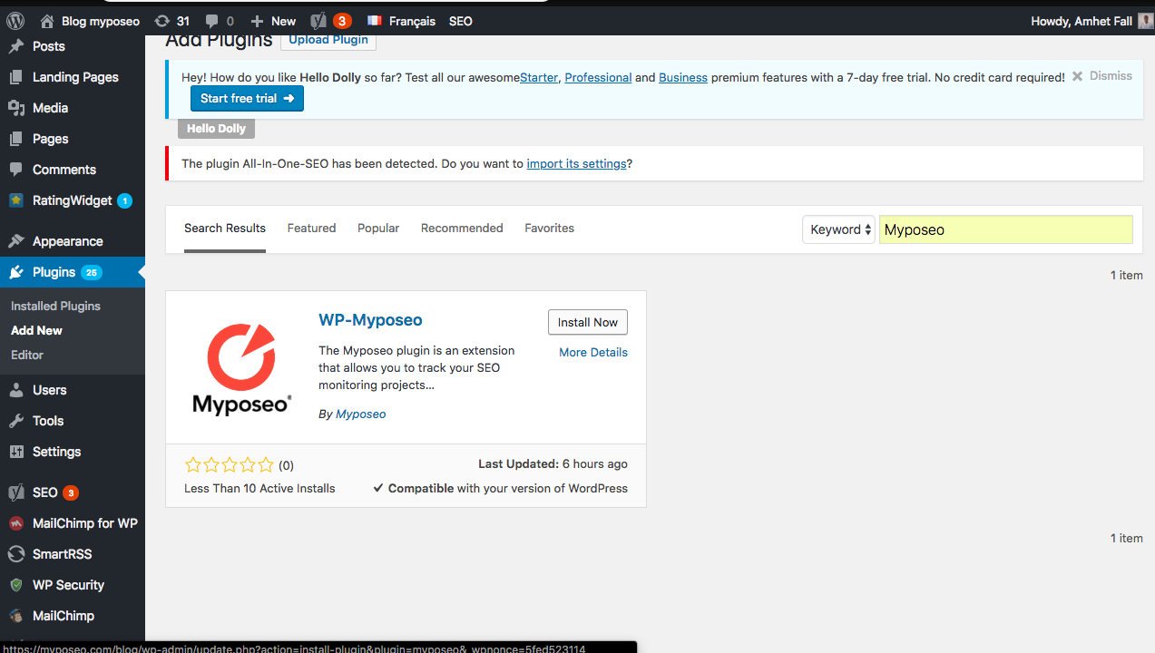This screenshot has height=653, width=1155.
Task: Click the Tools wrench icon
Action: click(x=16, y=421)
